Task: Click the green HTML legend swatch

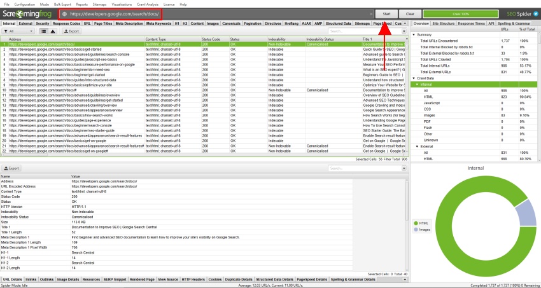Action: coord(416,223)
